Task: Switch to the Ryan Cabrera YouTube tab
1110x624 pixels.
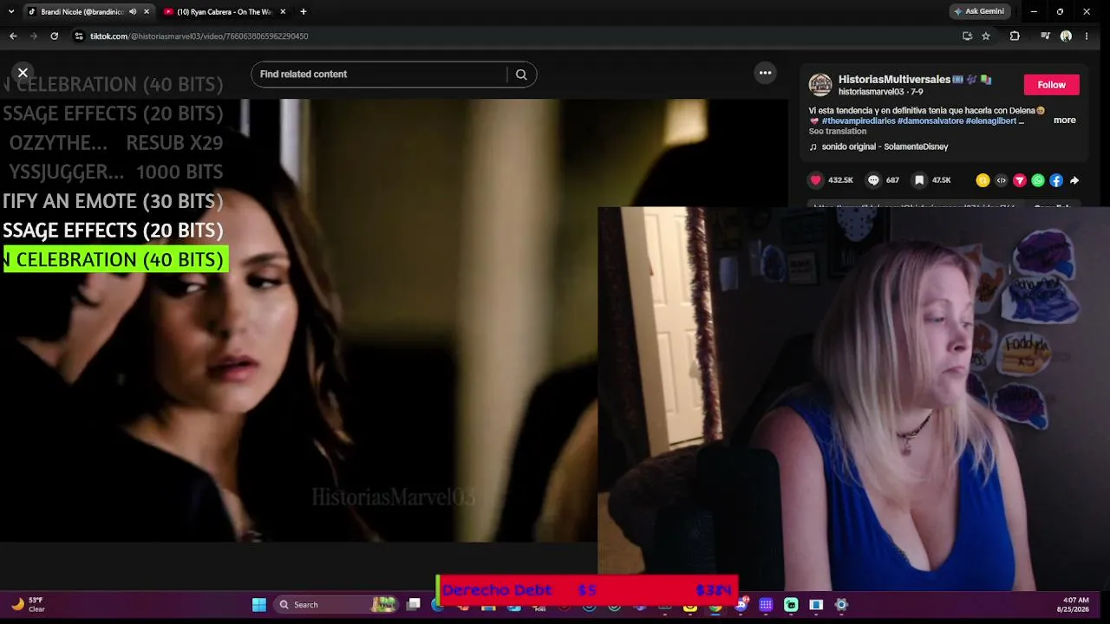Action: (x=225, y=12)
